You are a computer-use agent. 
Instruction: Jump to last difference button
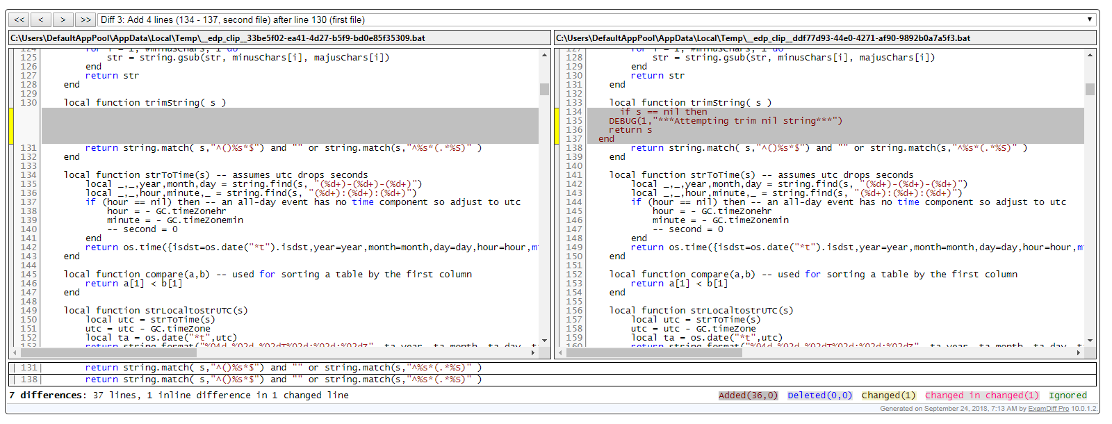tap(85, 19)
